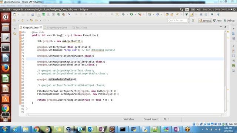The height and width of the screenshot is (133, 237).
Task: Toggle Skip All Breakpoints button
Action: tap(69, 14)
